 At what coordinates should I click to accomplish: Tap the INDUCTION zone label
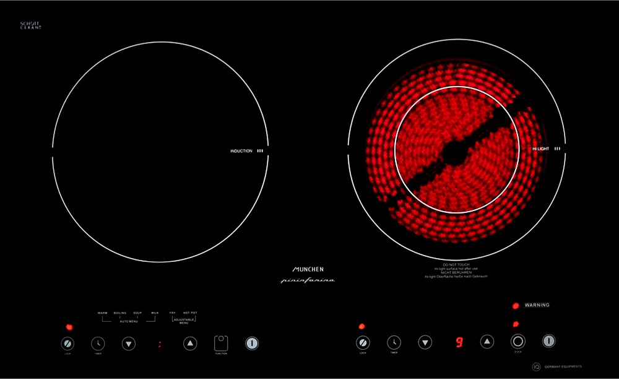tap(241, 151)
